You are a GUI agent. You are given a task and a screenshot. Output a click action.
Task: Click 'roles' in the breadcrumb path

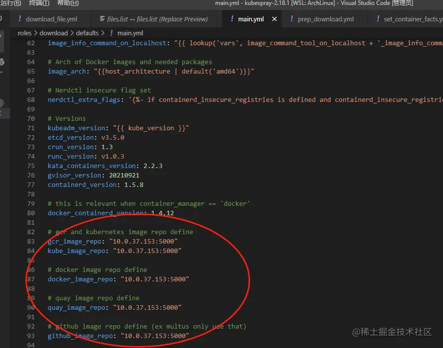24,33
